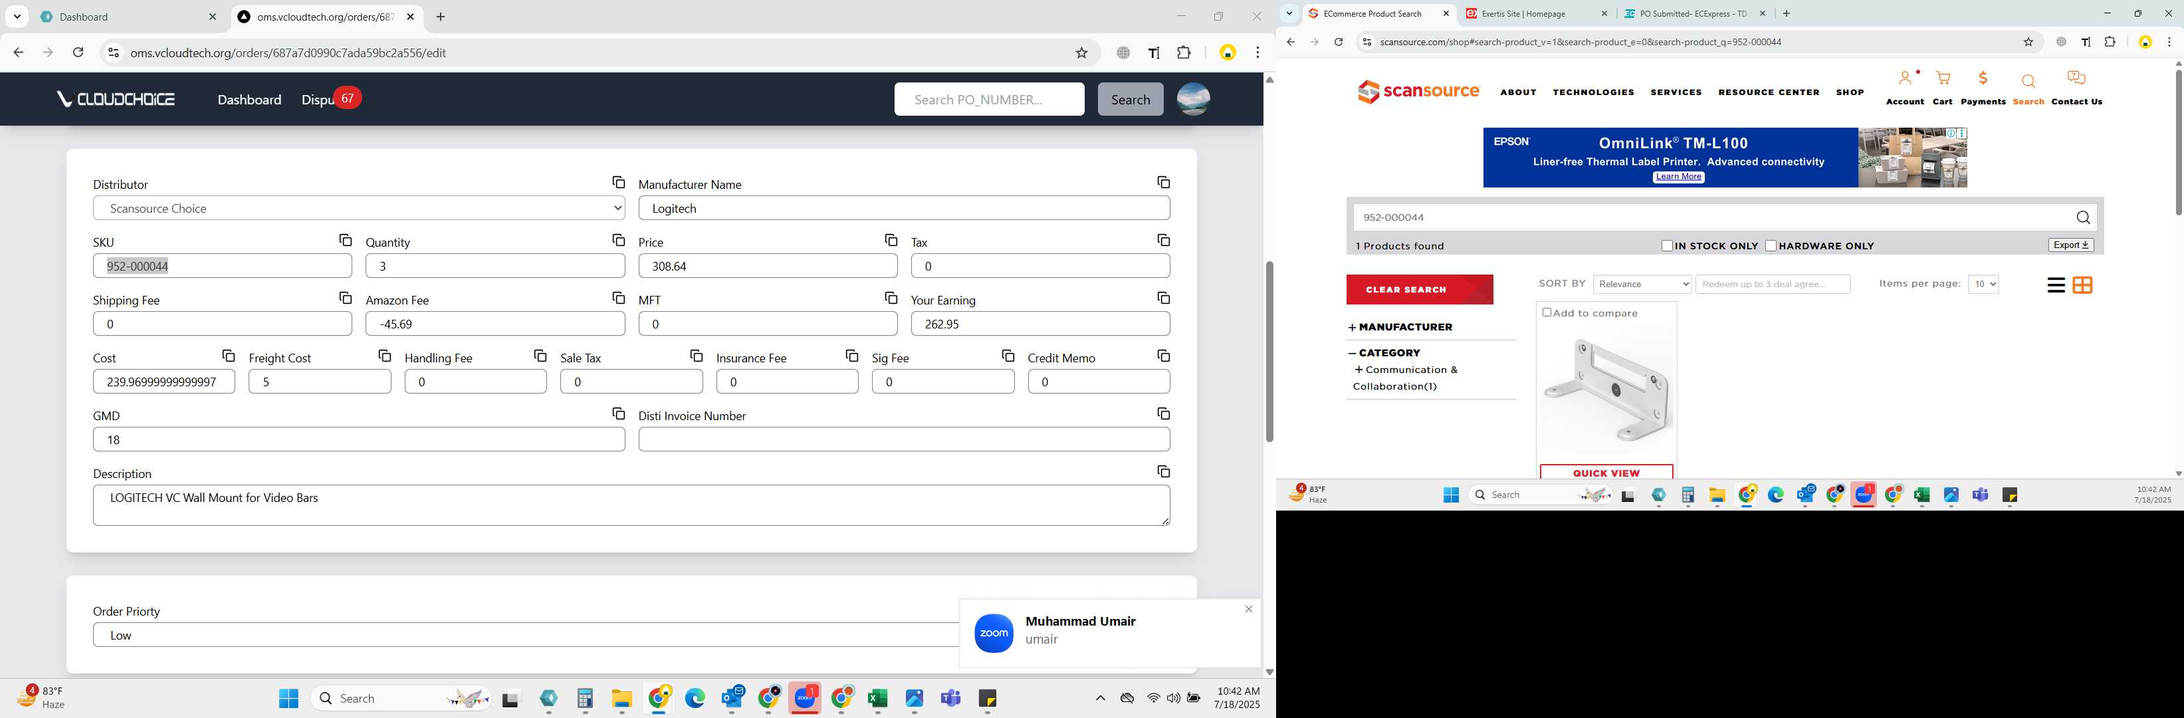The width and height of the screenshot is (2184, 718).
Task: Copy the Freight Cost value
Action: (x=384, y=355)
